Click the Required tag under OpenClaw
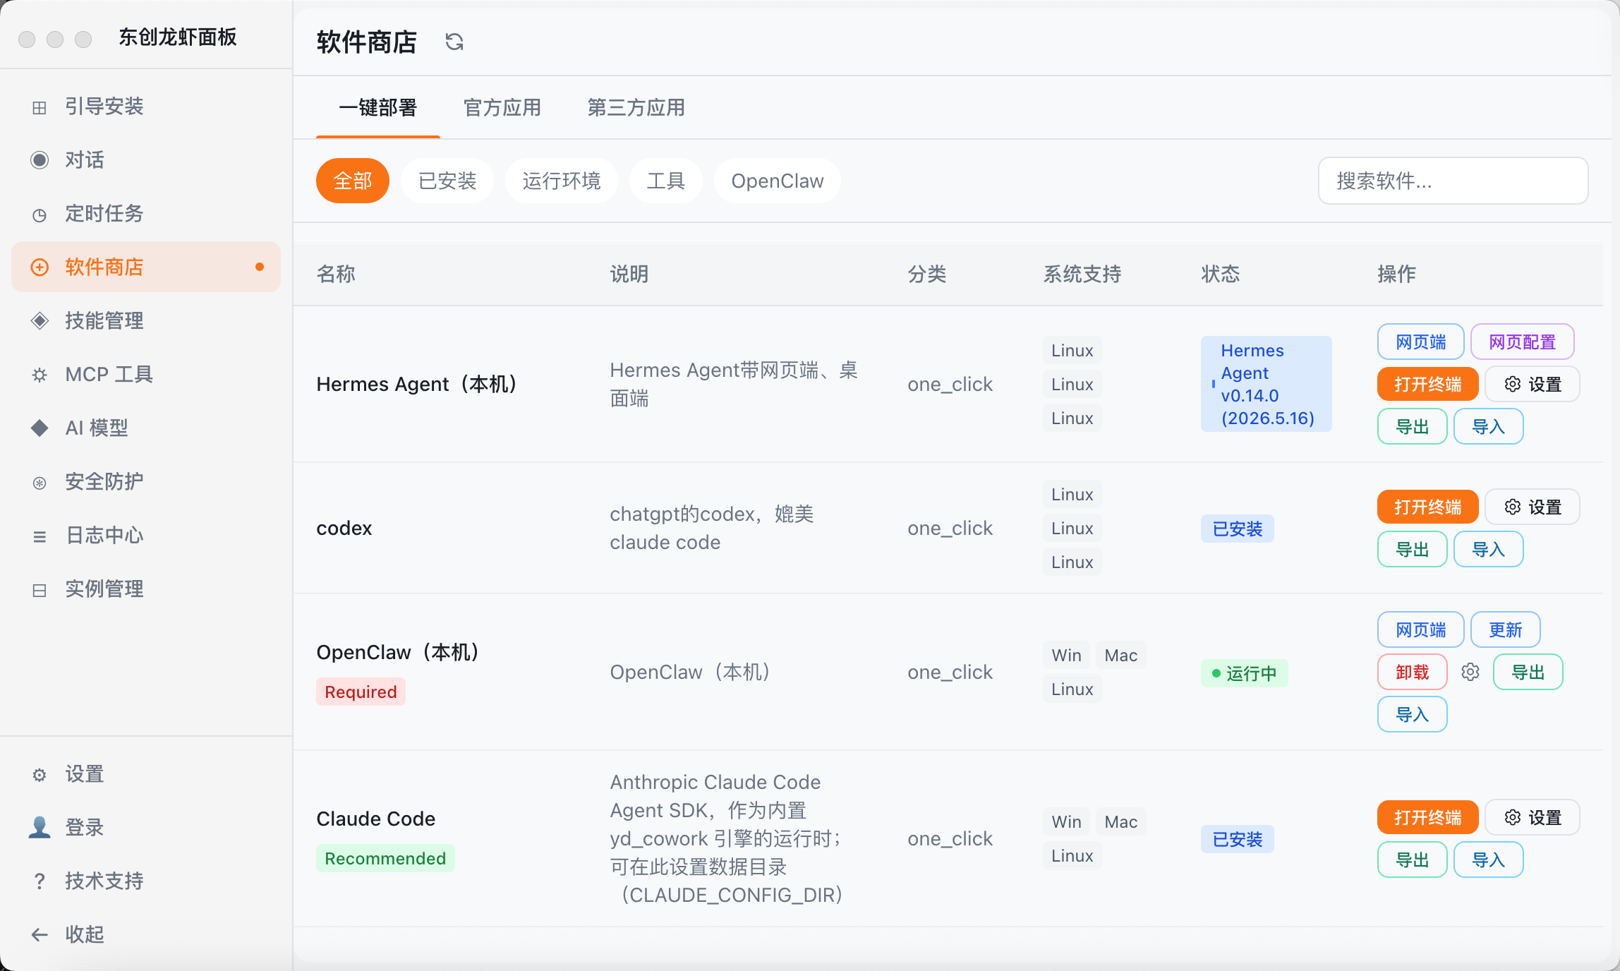Image resolution: width=1620 pixels, height=971 pixels. (361, 692)
